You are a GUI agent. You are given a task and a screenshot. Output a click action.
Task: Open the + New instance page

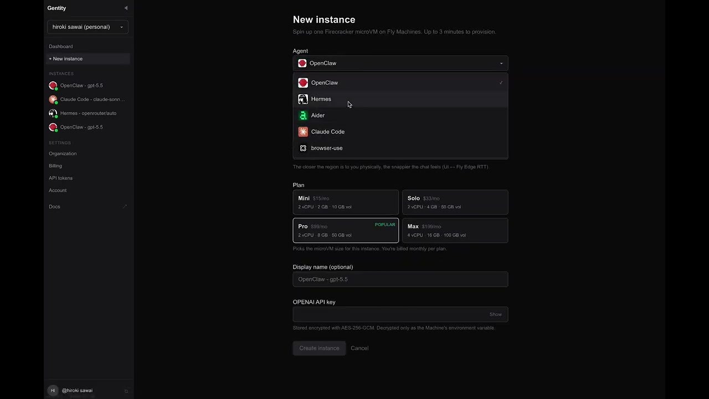tap(89, 59)
